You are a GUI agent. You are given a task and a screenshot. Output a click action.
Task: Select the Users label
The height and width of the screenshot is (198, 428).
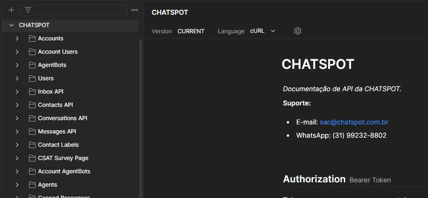[46, 78]
